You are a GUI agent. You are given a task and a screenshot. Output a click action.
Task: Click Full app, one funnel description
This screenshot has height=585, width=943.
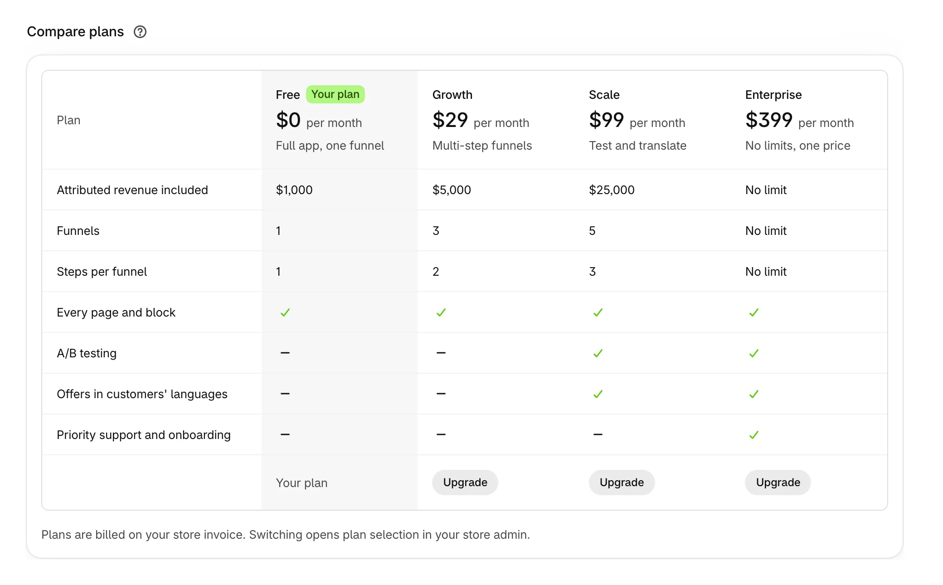pyautogui.click(x=330, y=146)
